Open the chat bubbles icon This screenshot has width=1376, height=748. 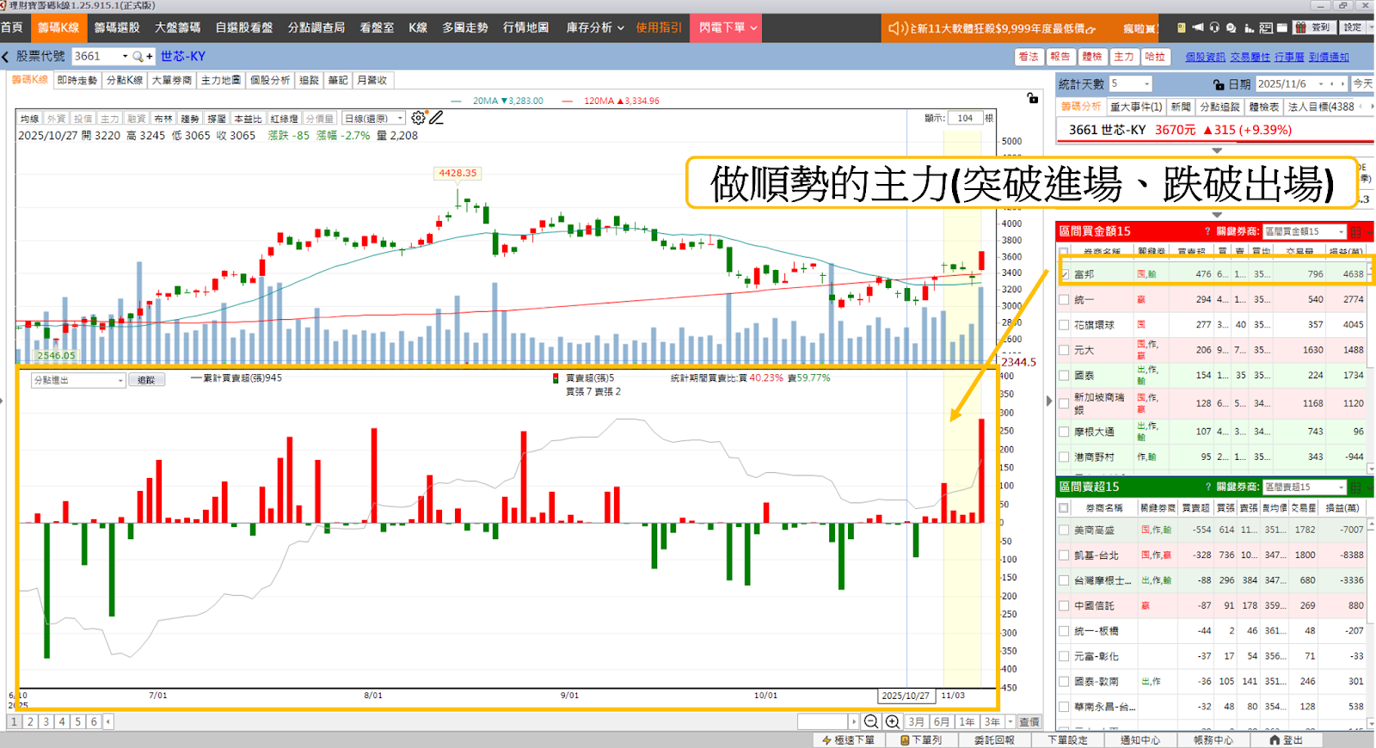coord(1232,28)
